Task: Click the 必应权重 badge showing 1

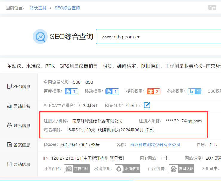Action: [x=194, y=91]
